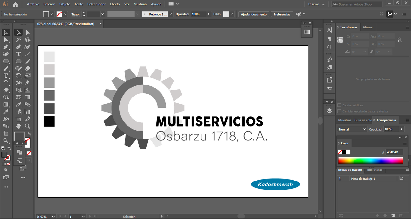Select the Column Graph tool
411x219 pixels.
tap(28, 112)
